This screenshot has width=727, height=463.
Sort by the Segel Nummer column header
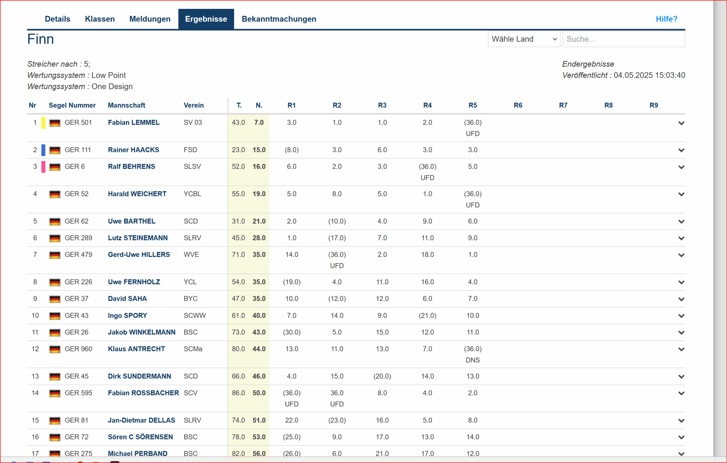[x=72, y=105]
